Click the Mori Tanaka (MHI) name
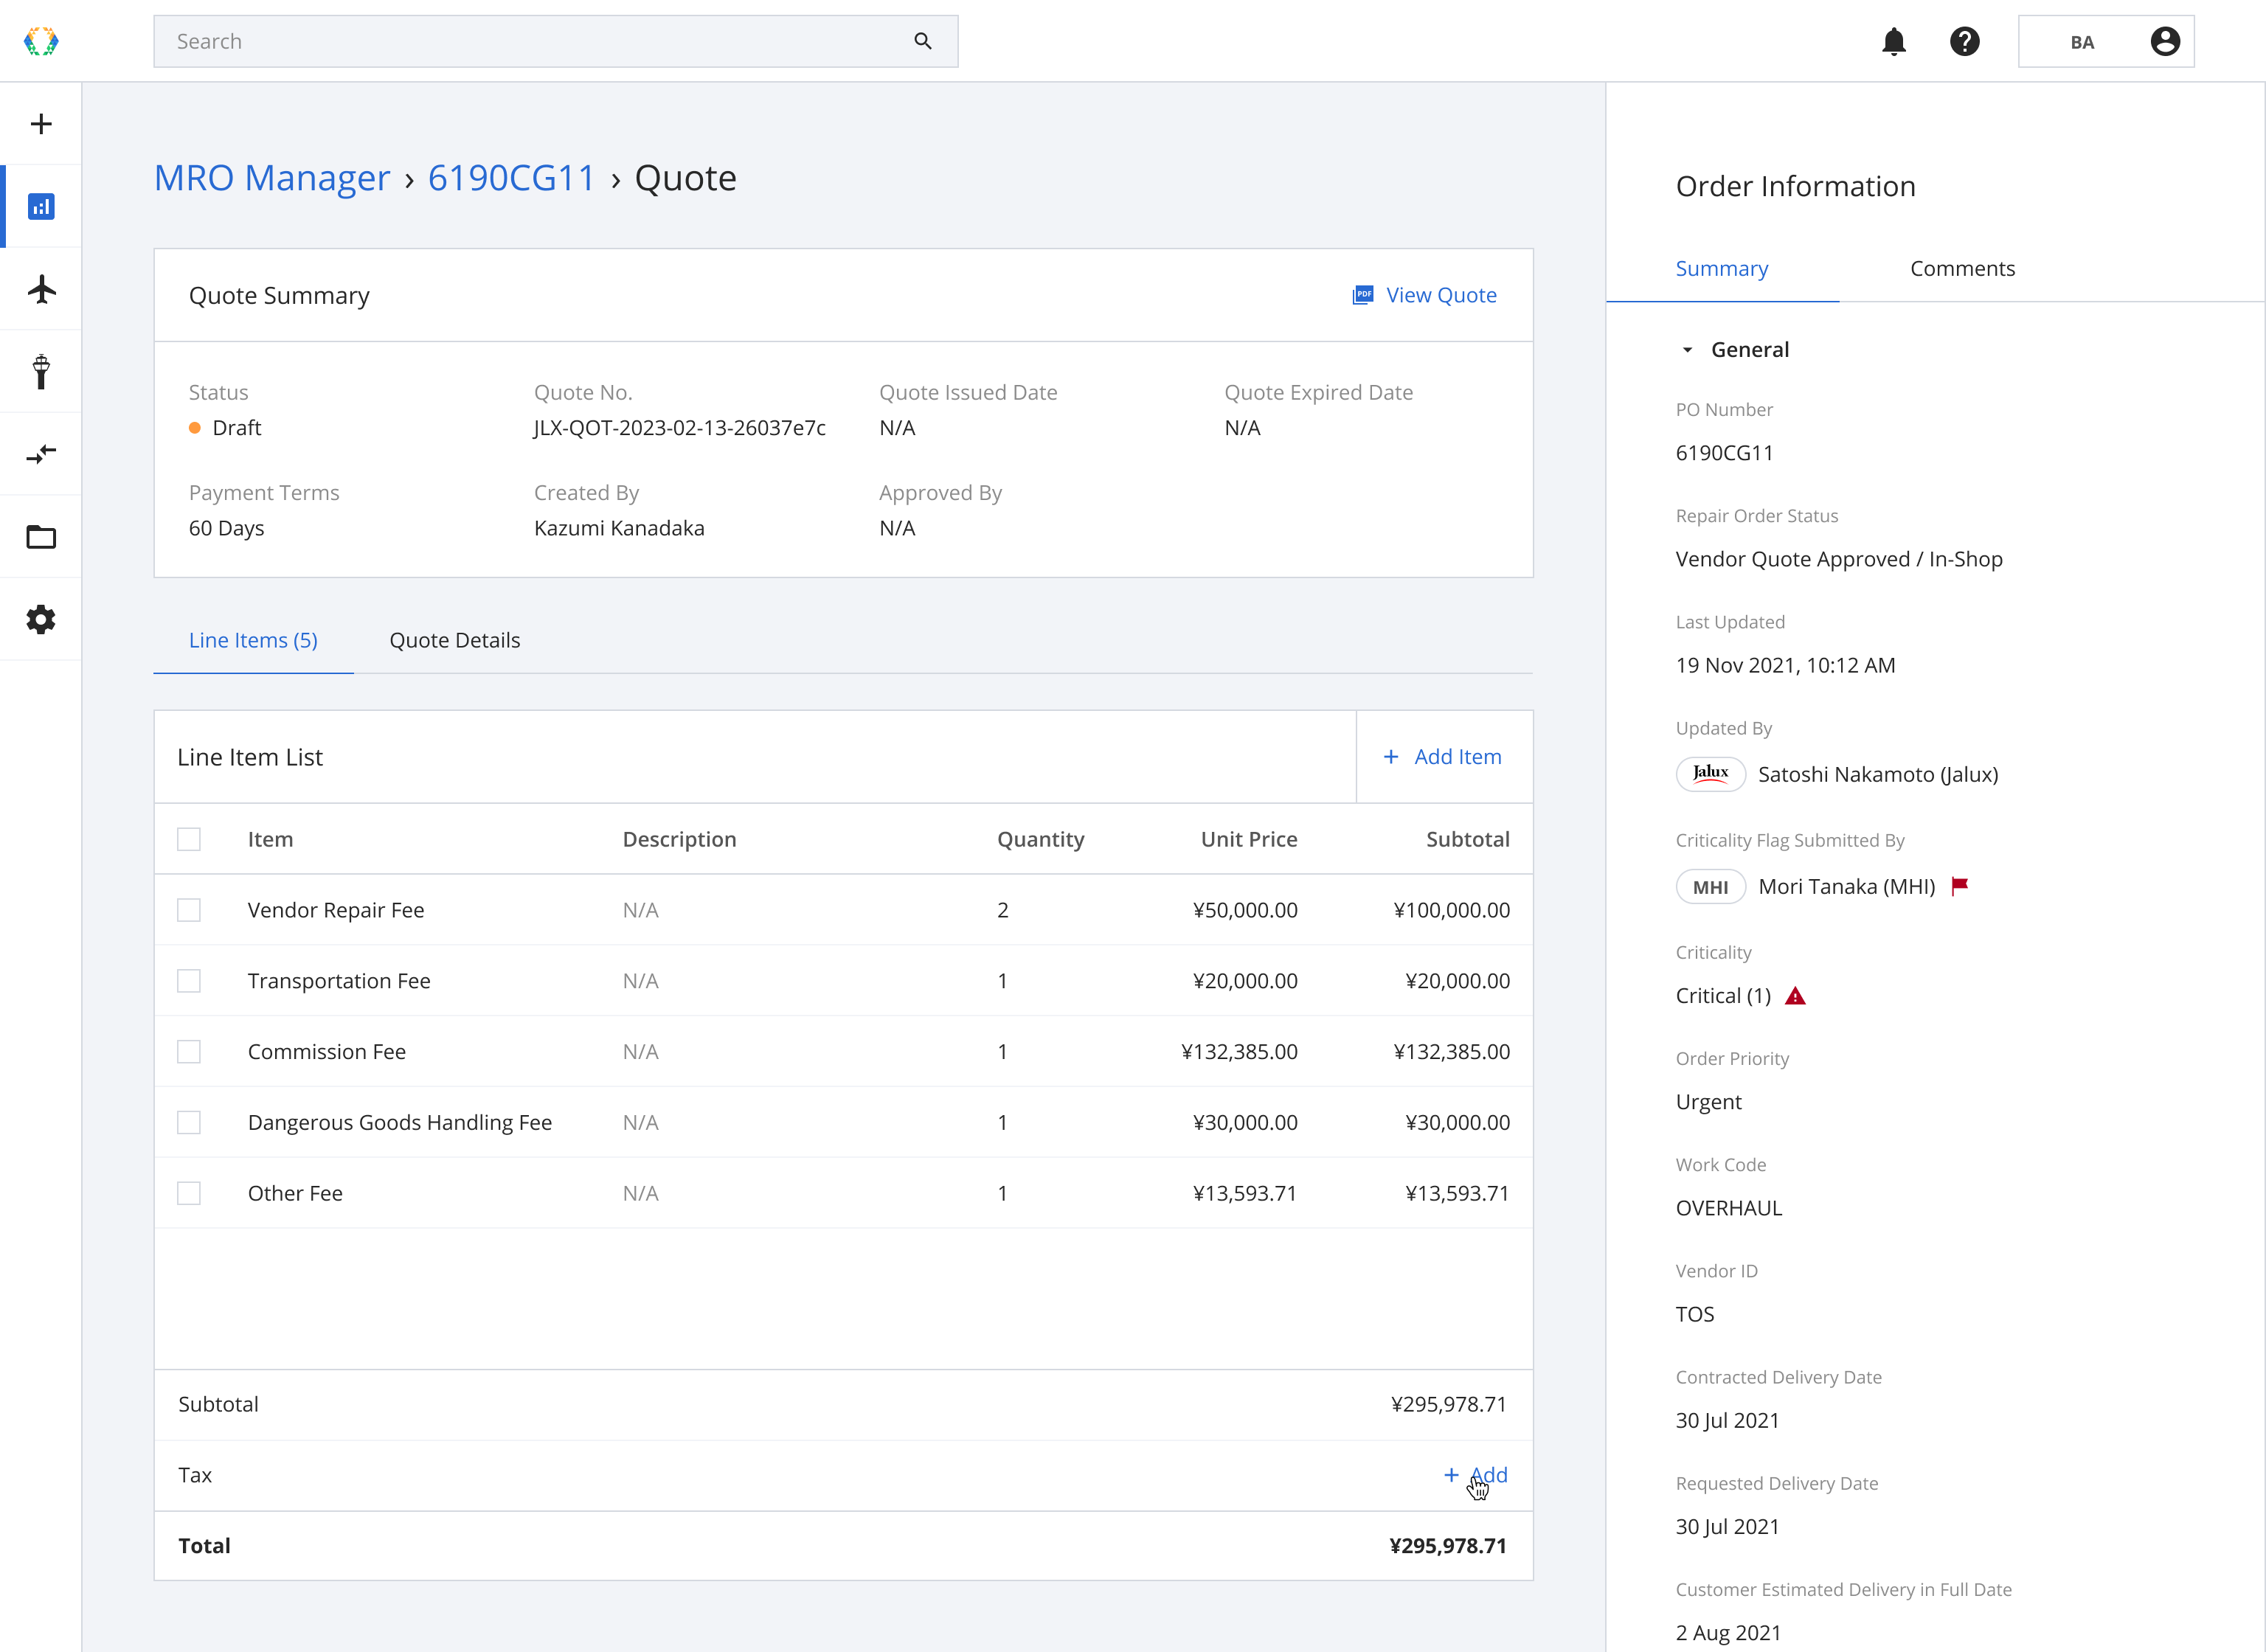Screen dimensions: 2266x1652 (1847, 887)
